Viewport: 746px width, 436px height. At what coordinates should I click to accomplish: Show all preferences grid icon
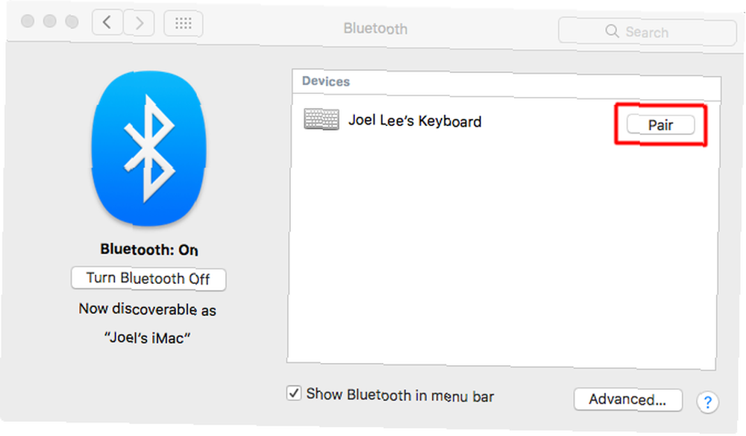click(184, 23)
